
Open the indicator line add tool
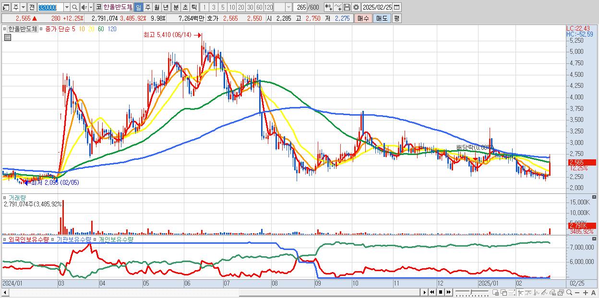coord(338,7)
